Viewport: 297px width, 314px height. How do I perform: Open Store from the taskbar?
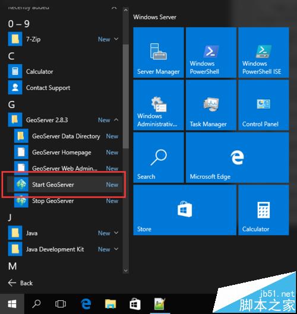tap(135, 304)
